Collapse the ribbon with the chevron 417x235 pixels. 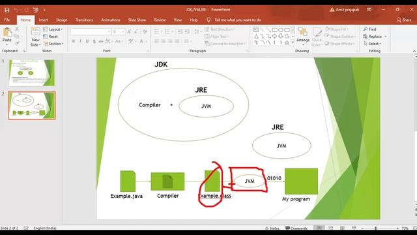click(414, 51)
